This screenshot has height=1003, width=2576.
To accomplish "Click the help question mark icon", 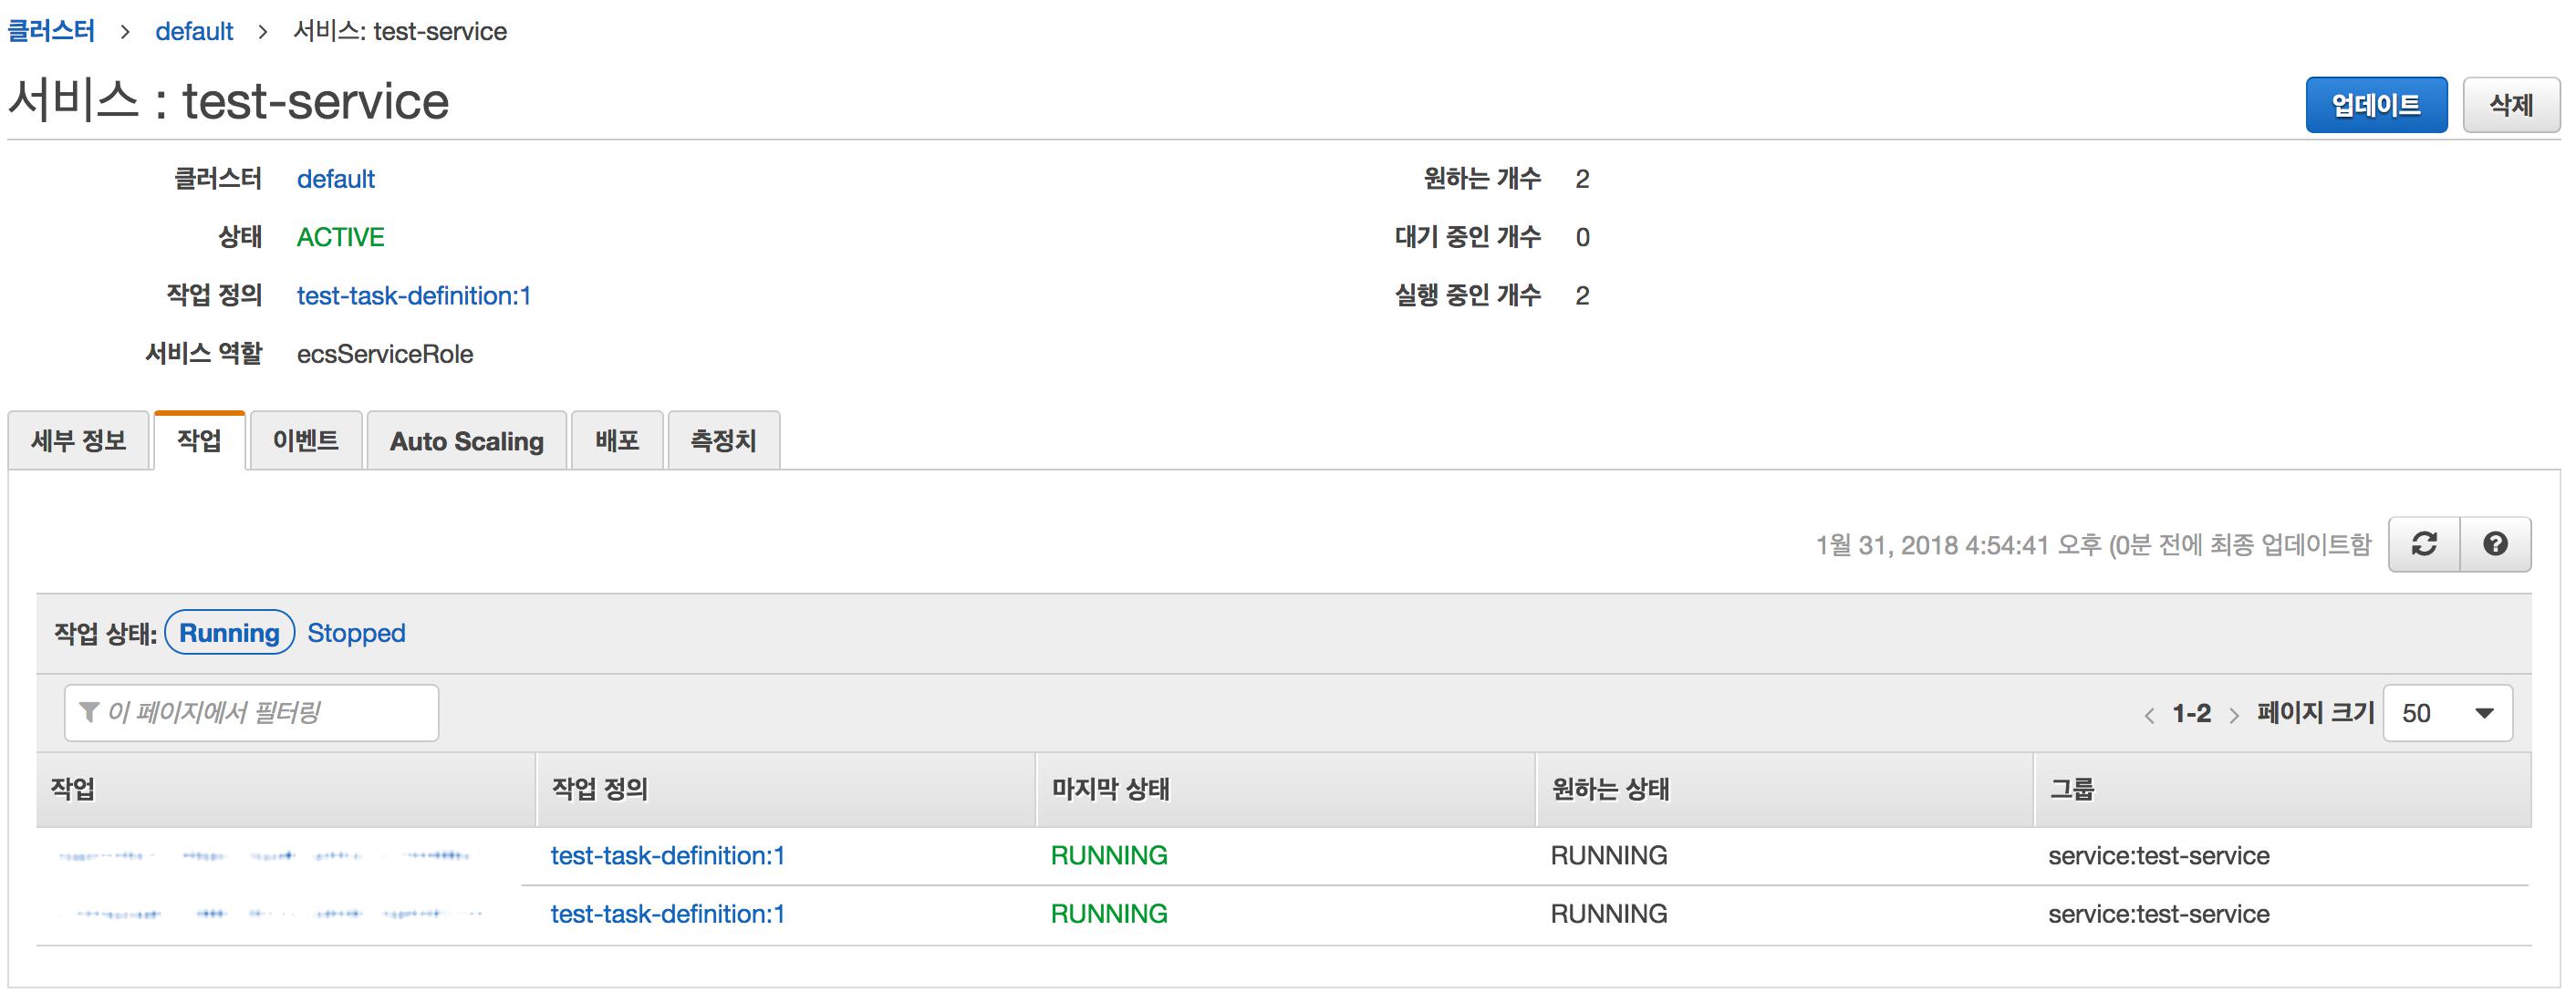I will click(2495, 544).
